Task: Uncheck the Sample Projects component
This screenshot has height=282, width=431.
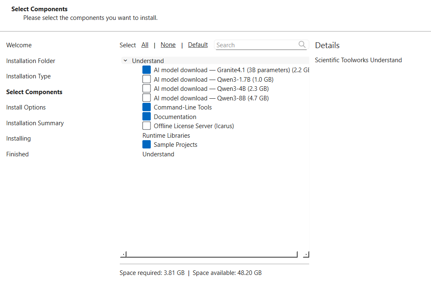Action: click(147, 144)
